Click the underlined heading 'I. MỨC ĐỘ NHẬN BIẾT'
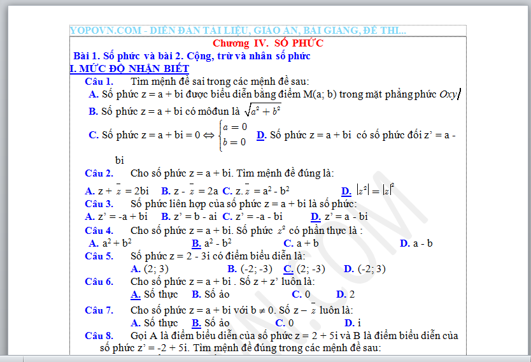 coord(129,68)
